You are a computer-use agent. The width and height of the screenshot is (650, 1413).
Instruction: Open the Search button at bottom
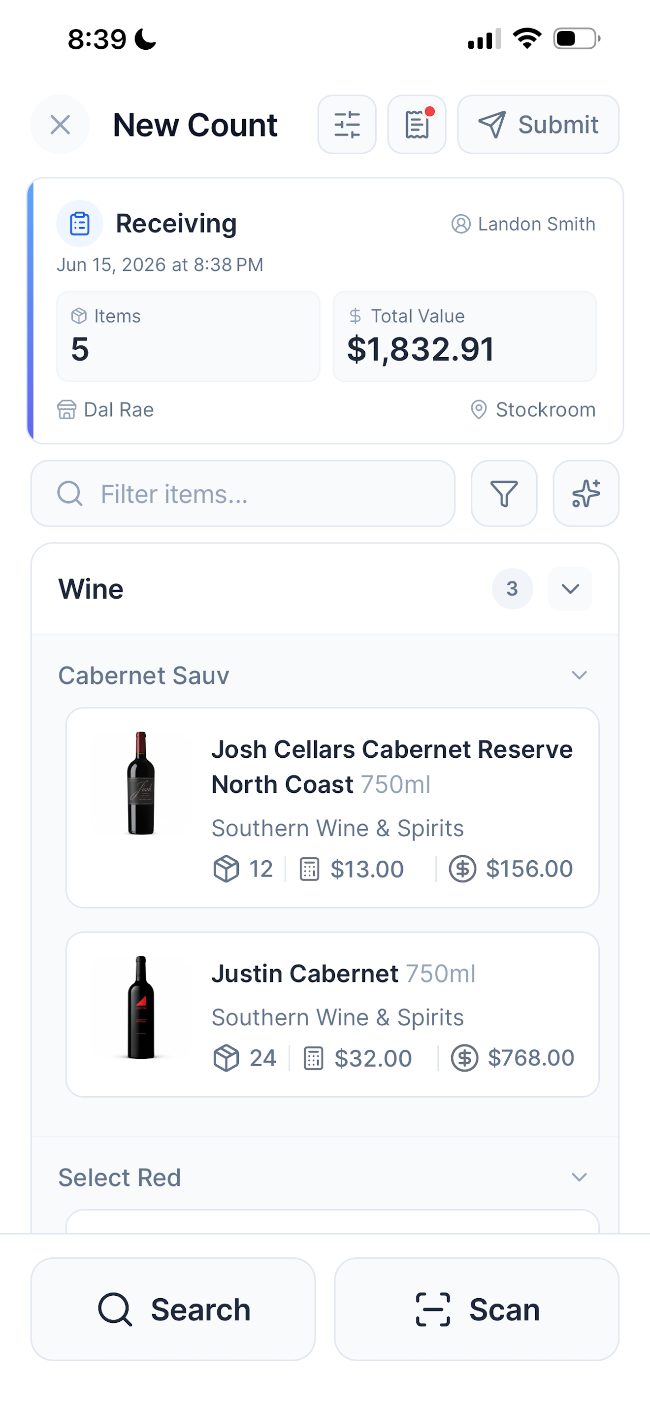point(173,1310)
